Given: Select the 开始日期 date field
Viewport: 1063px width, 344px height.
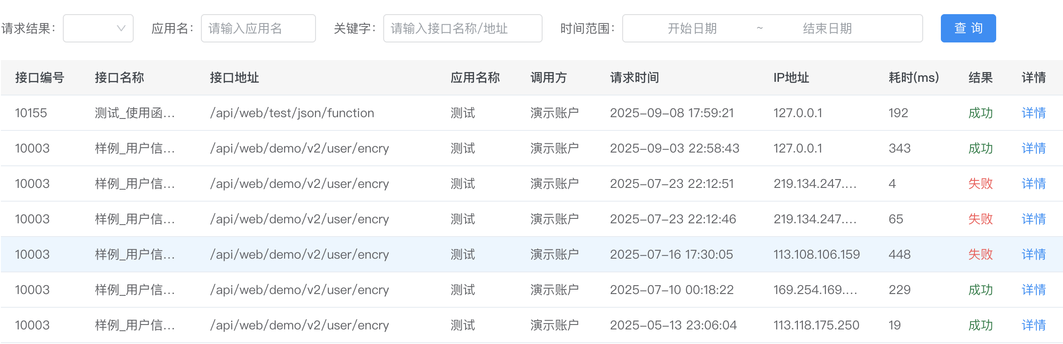Looking at the screenshot, I should (x=692, y=28).
